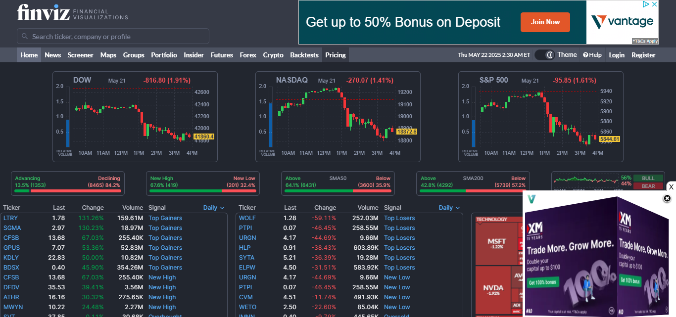Viewport: 676px width, 317px height.
Task: Go to the News menu
Action: [x=53, y=55]
